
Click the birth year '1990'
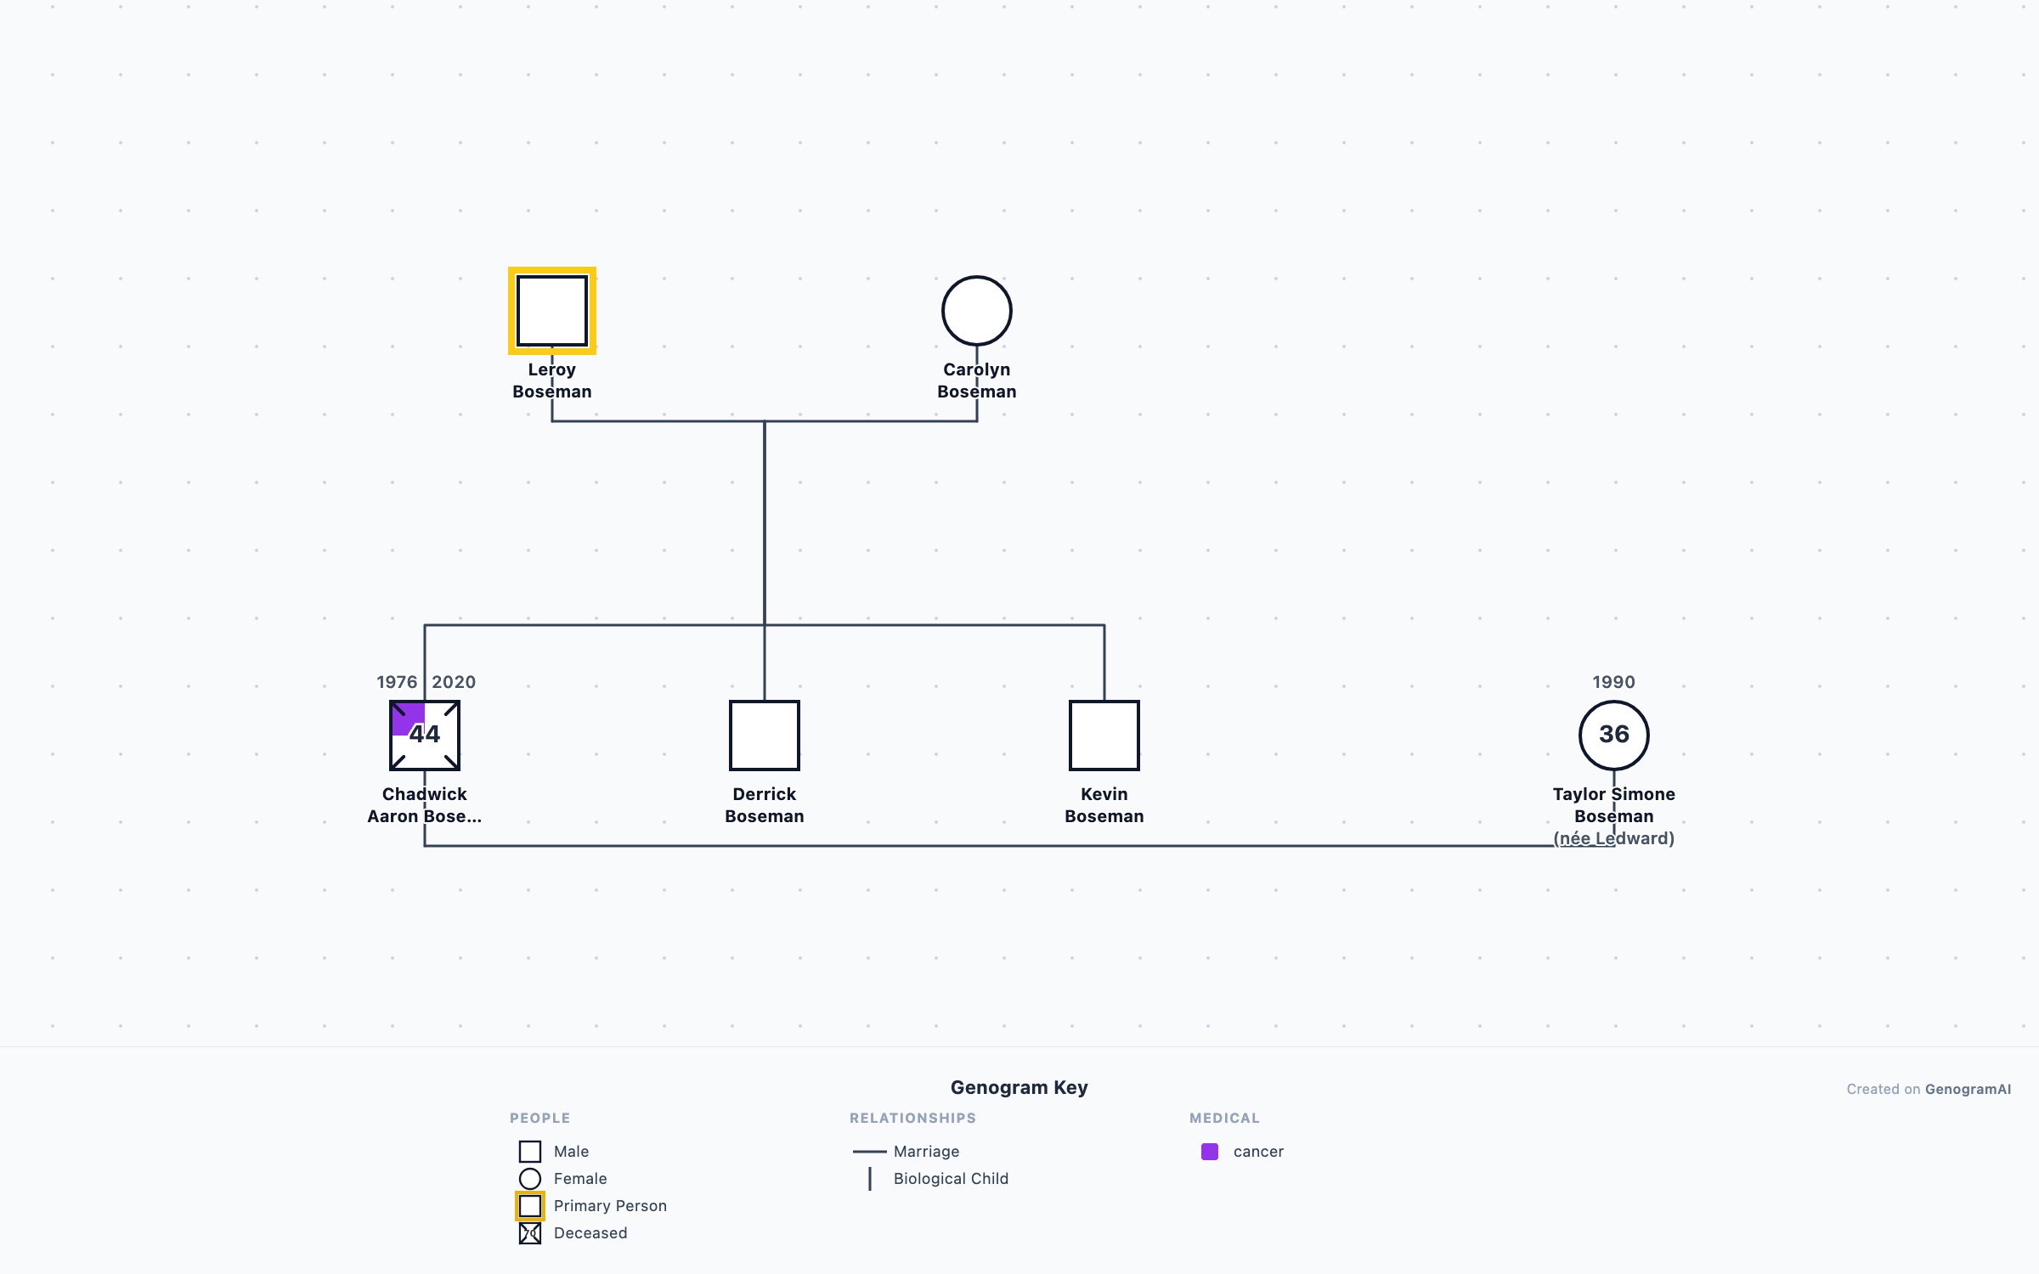1614,682
